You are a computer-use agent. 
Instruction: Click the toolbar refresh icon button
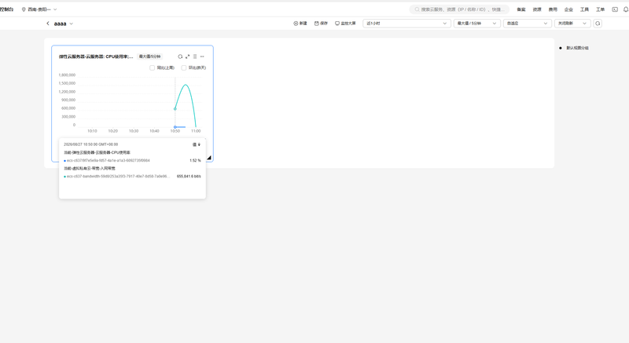point(598,24)
